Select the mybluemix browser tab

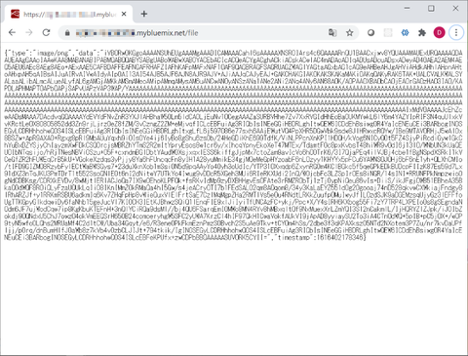pos(69,15)
